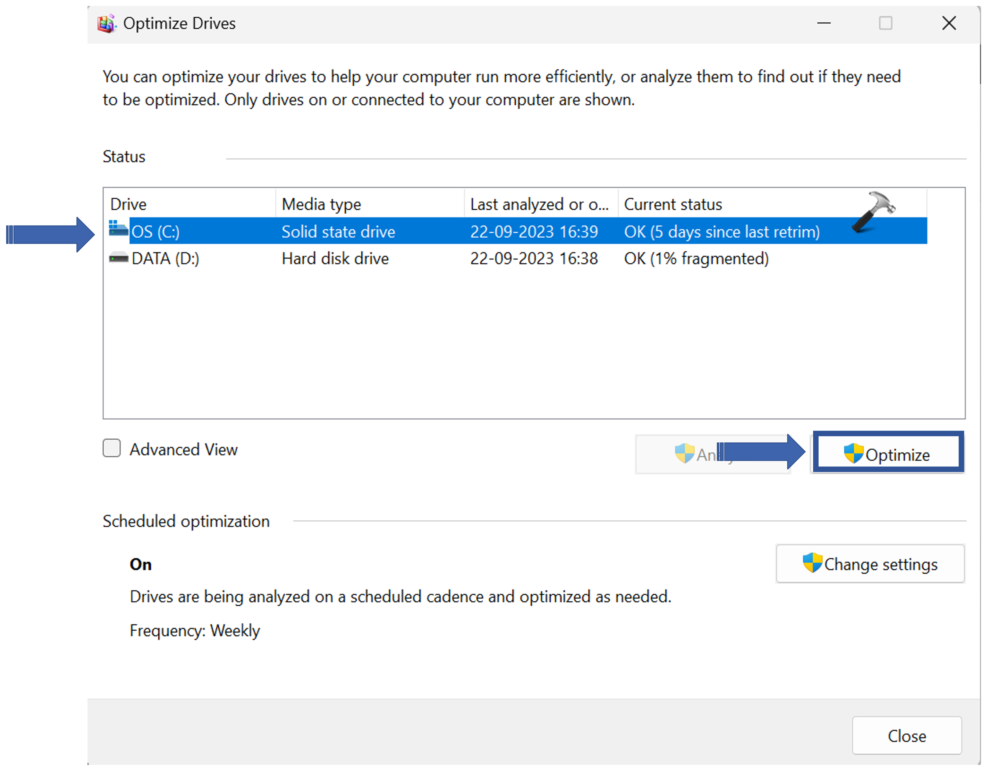Close the window with the X button

(949, 23)
